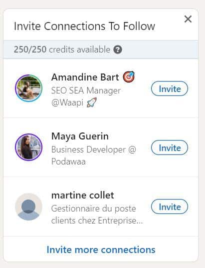Select the Gestionnaire du poste clients headline
Viewport: 205px width, 268px height.
pyautogui.click(x=97, y=214)
